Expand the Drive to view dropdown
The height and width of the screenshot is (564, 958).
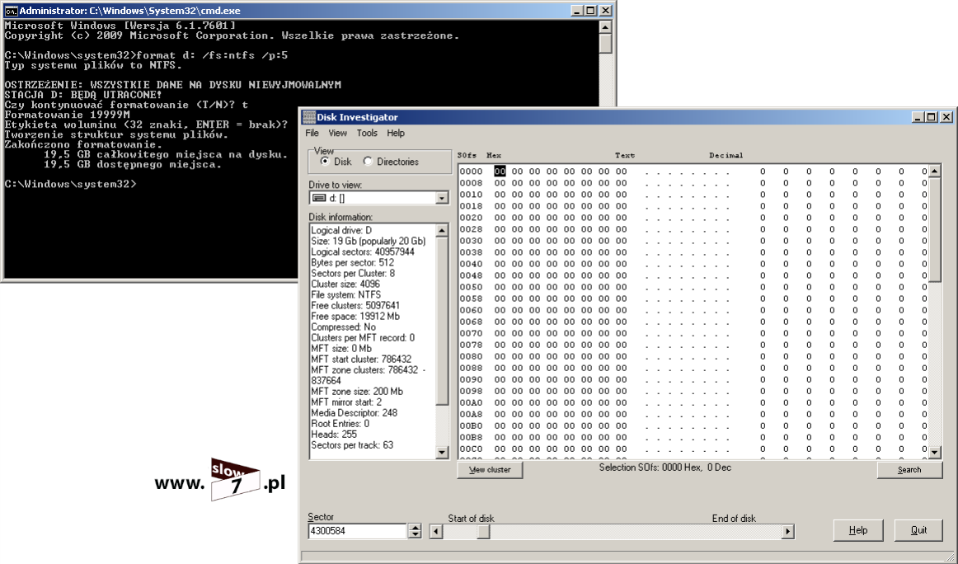(442, 198)
